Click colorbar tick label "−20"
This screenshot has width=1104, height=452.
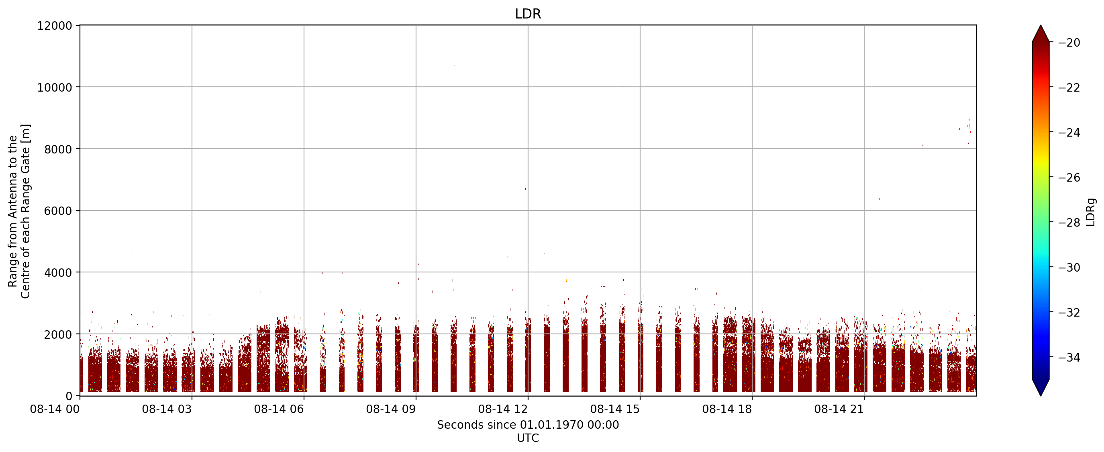(x=1069, y=43)
